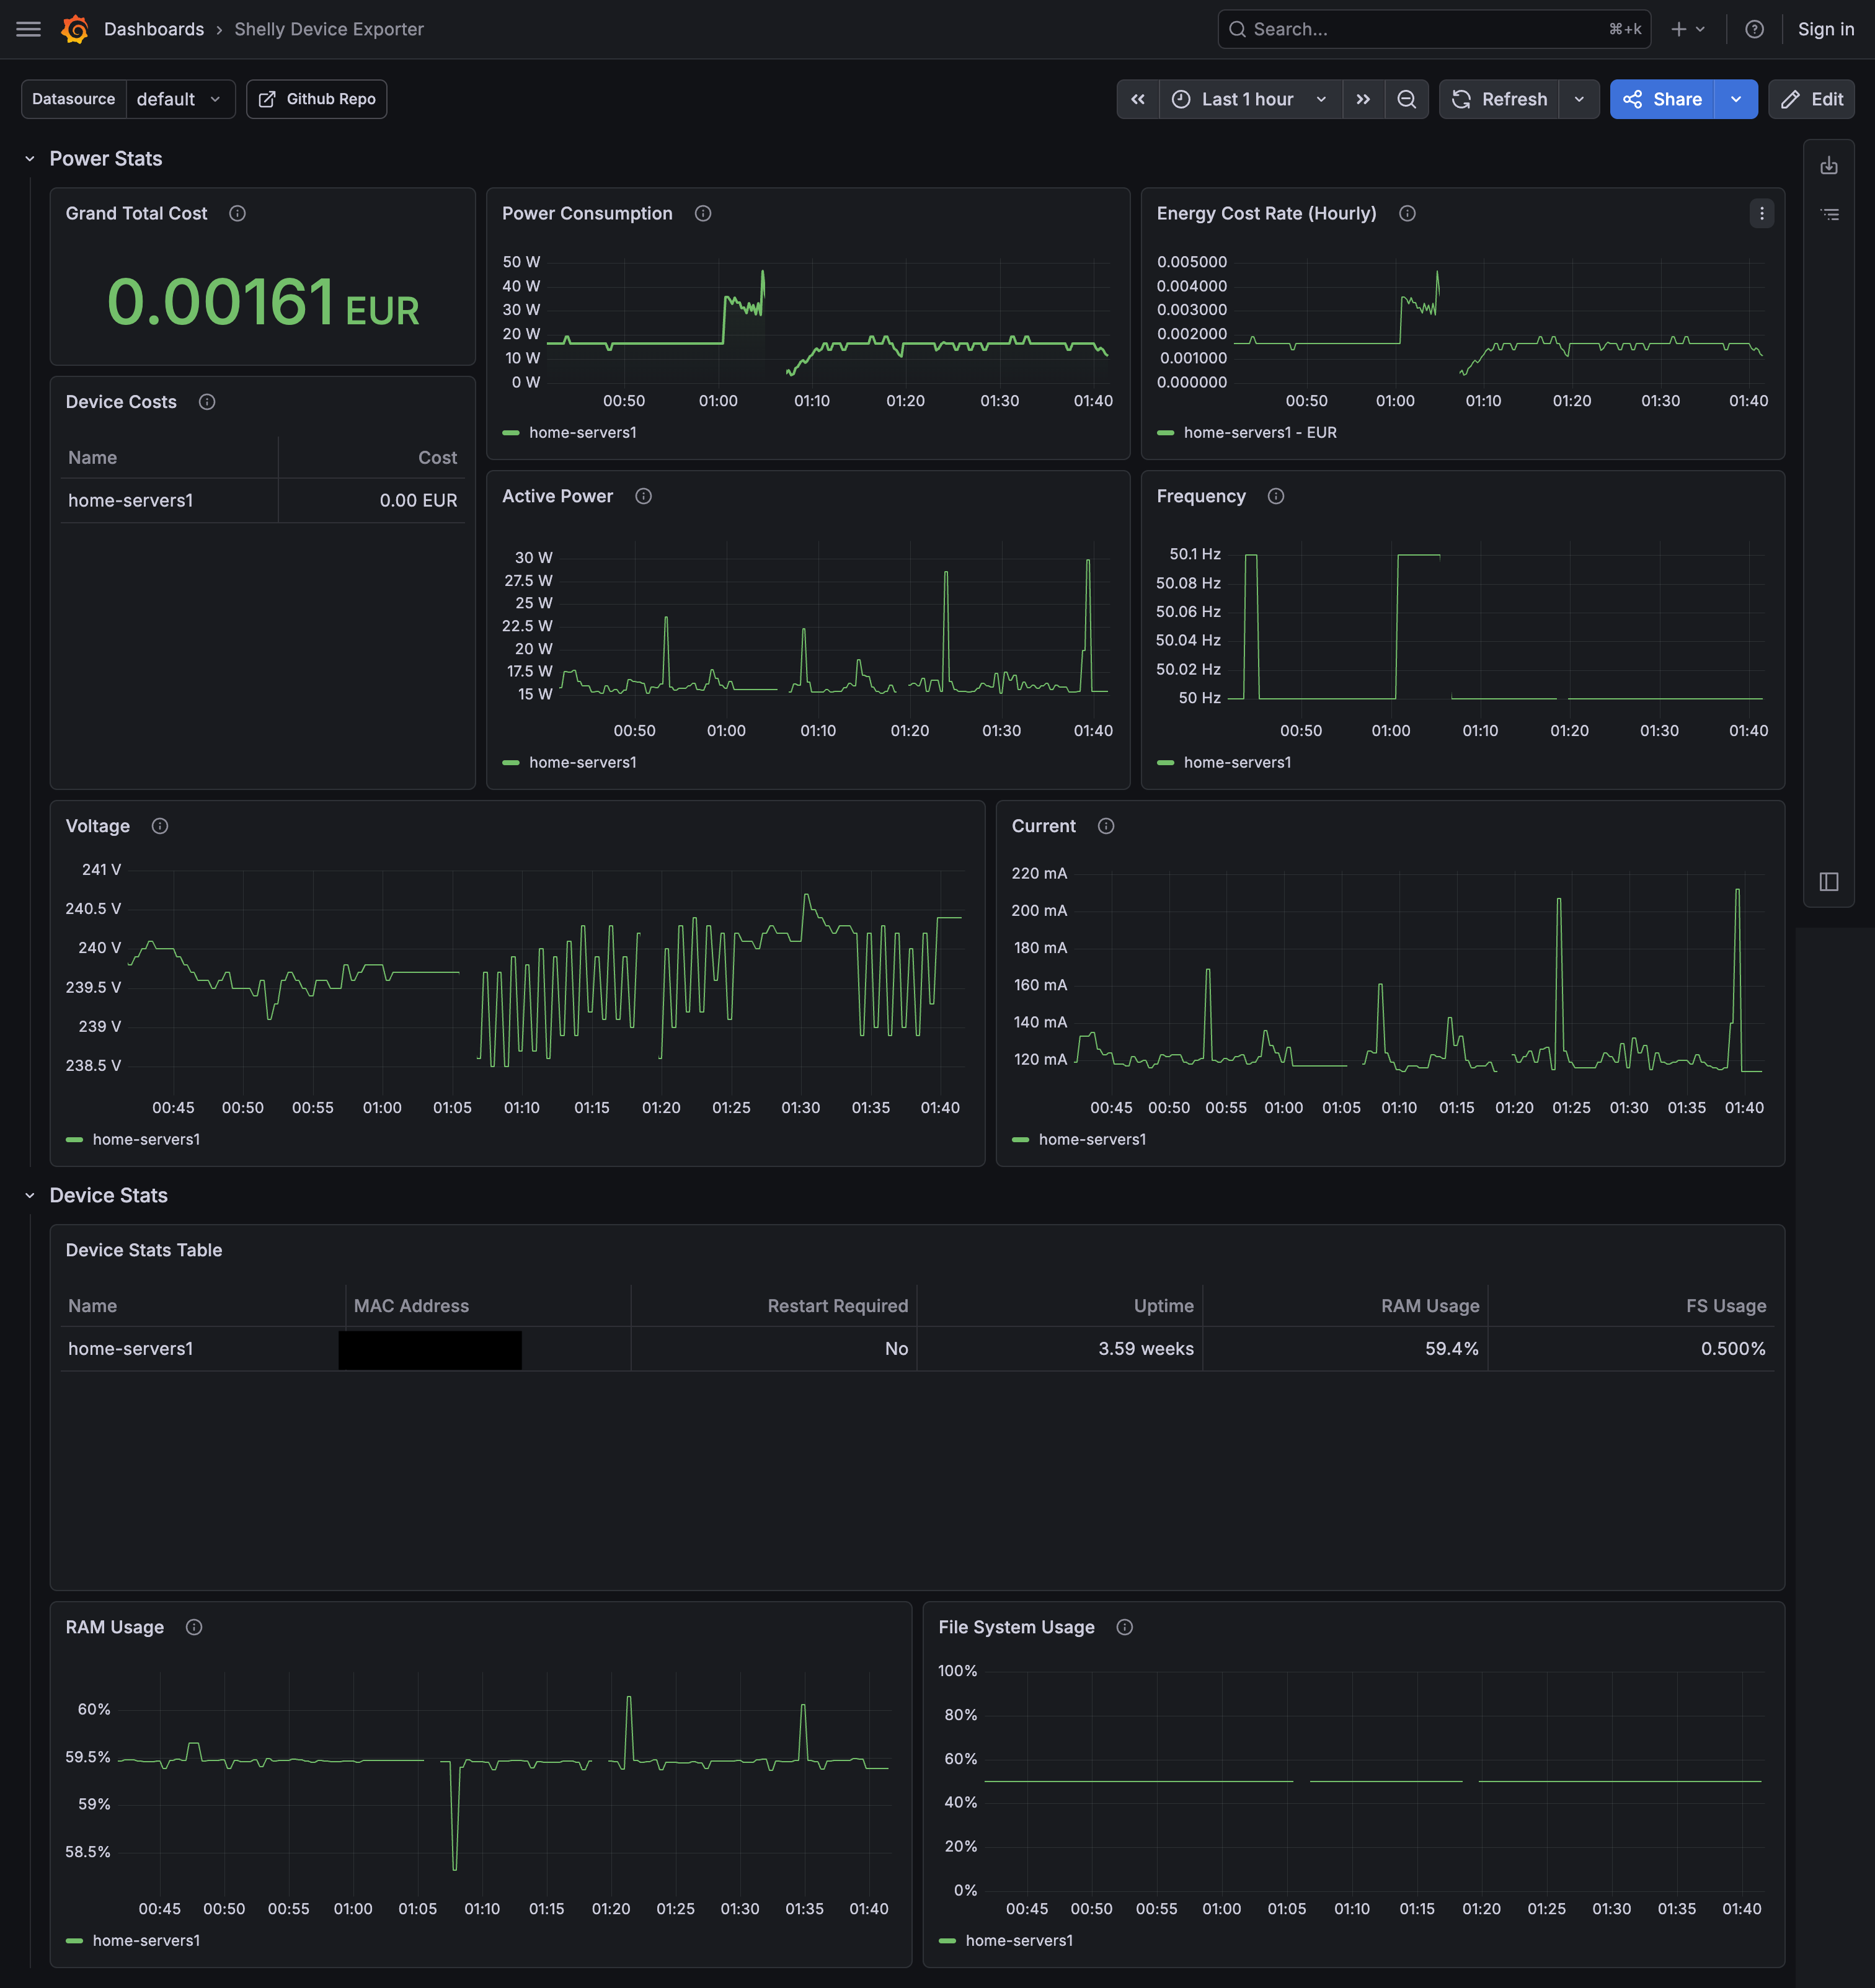
Task: Open the hamburger main menu
Action: coord(29,29)
